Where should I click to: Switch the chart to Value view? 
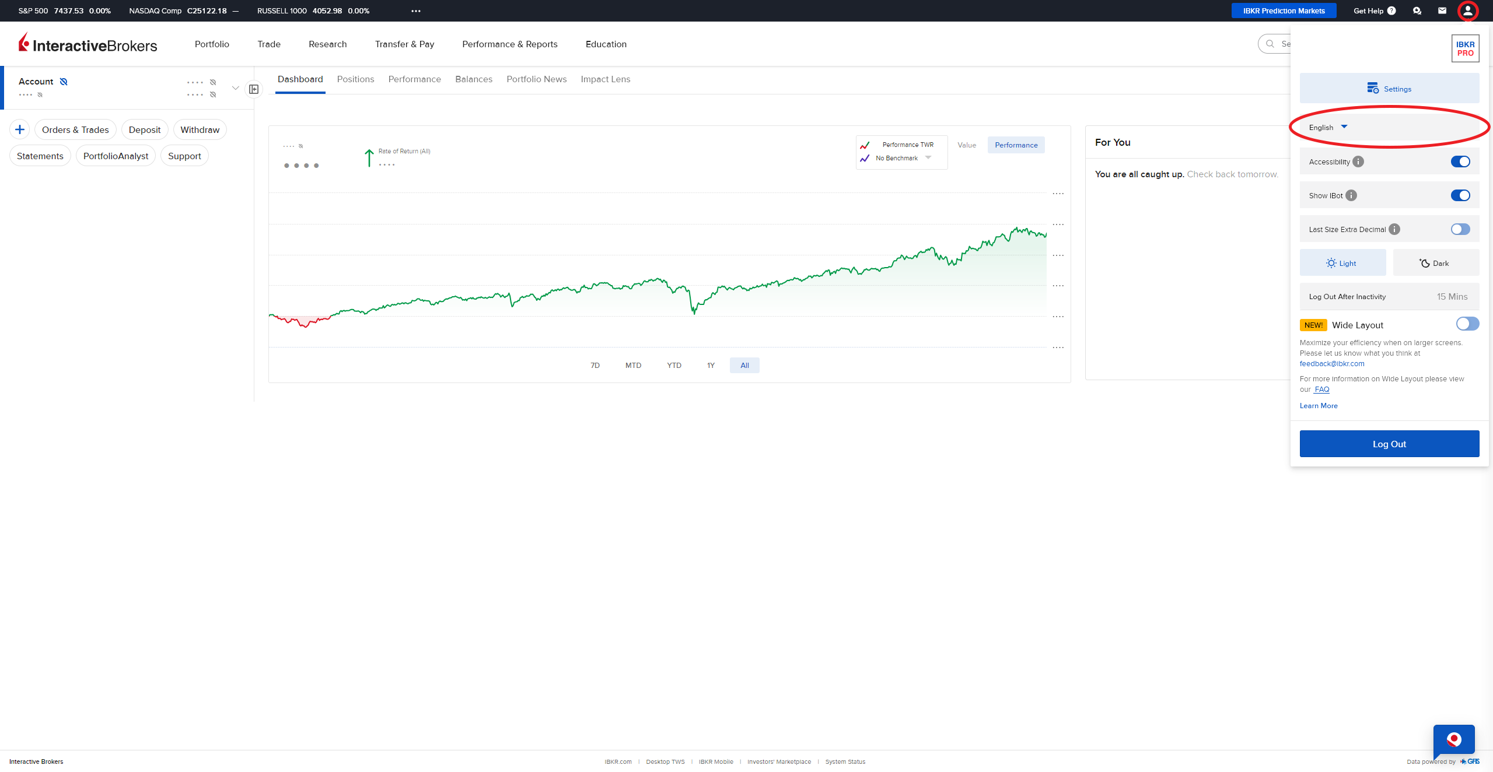click(967, 145)
